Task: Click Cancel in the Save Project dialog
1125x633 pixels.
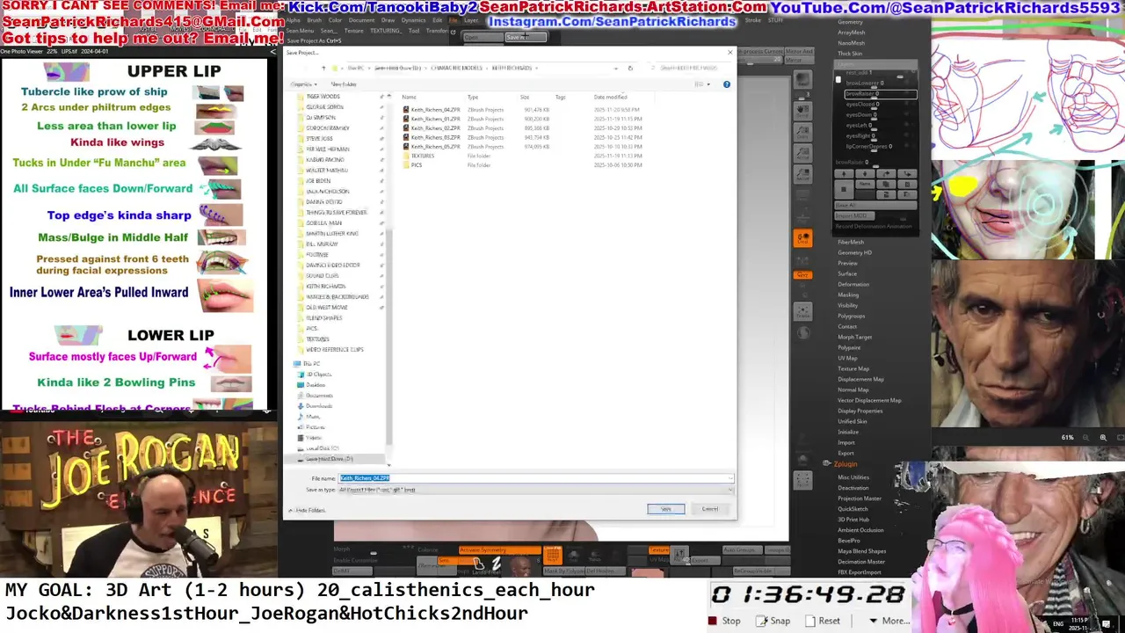Action: click(x=709, y=509)
